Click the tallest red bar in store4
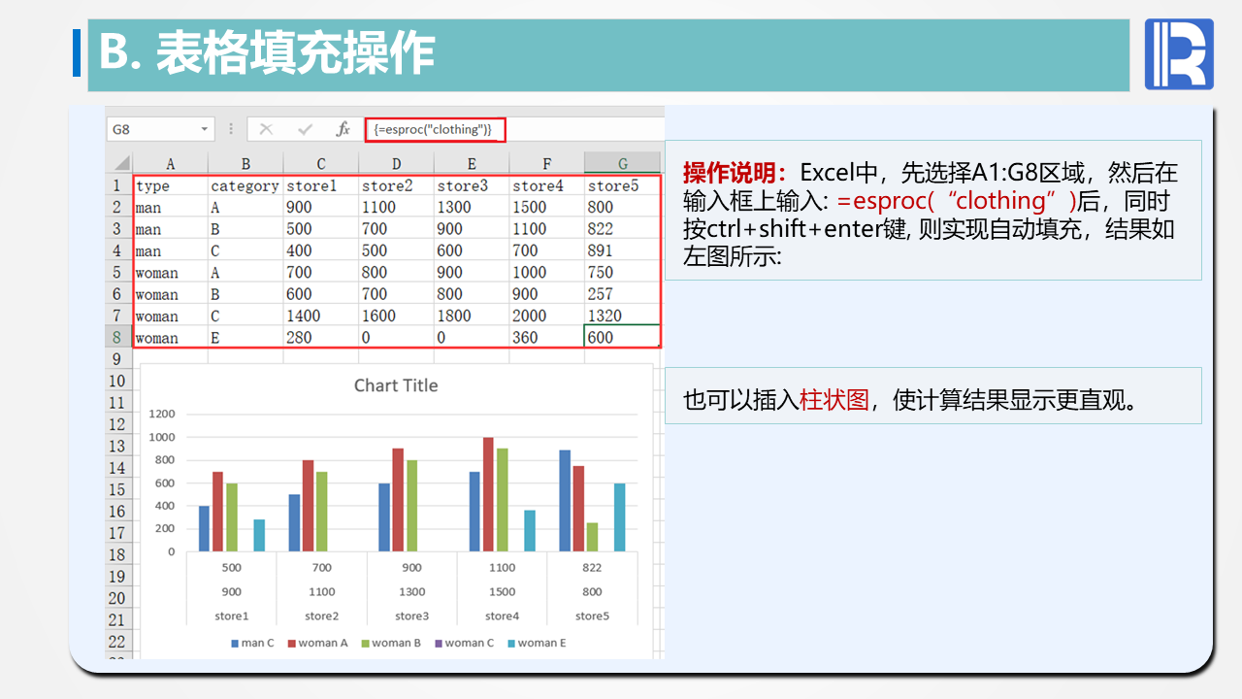 pos(488,494)
